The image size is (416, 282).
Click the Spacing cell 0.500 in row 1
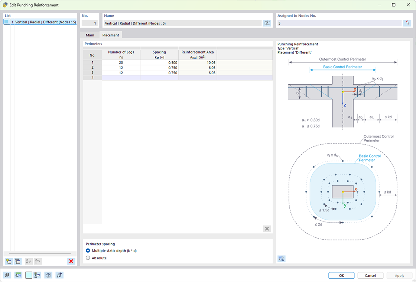click(x=159, y=63)
